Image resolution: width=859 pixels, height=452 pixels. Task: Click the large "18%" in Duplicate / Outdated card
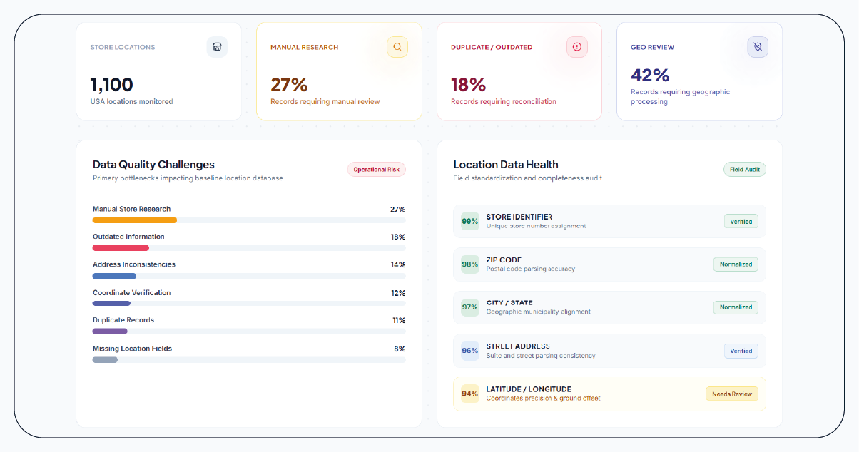tap(468, 85)
